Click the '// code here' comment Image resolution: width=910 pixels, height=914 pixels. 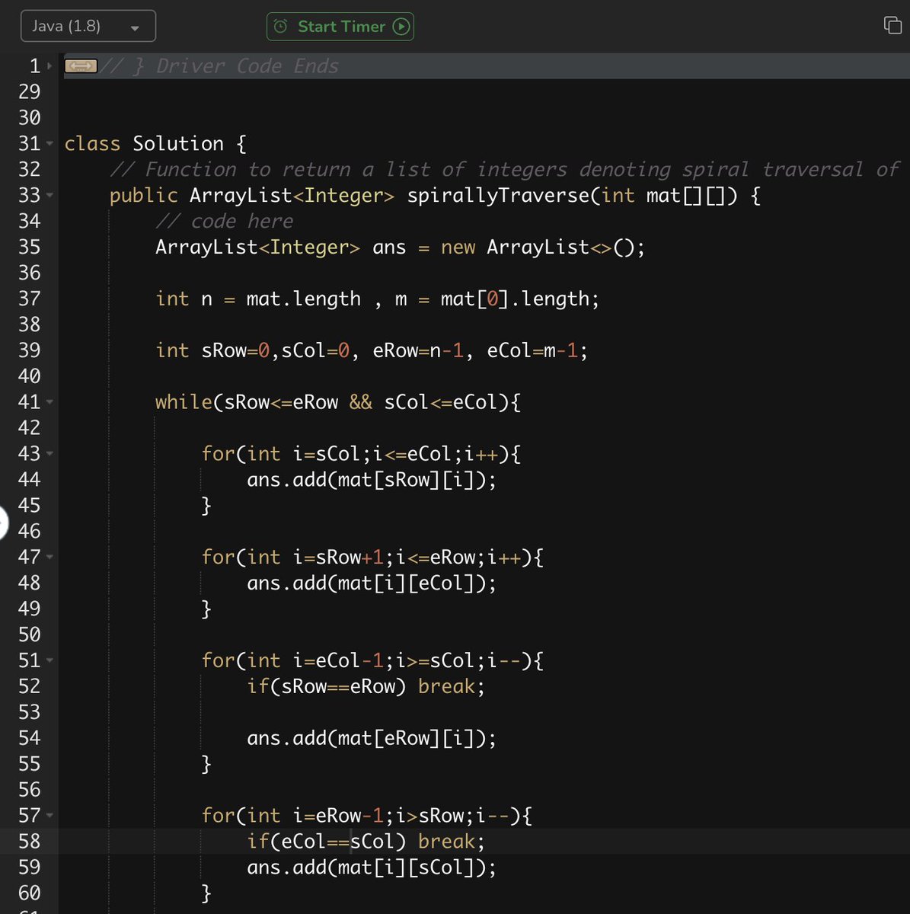(x=224, y=222)
